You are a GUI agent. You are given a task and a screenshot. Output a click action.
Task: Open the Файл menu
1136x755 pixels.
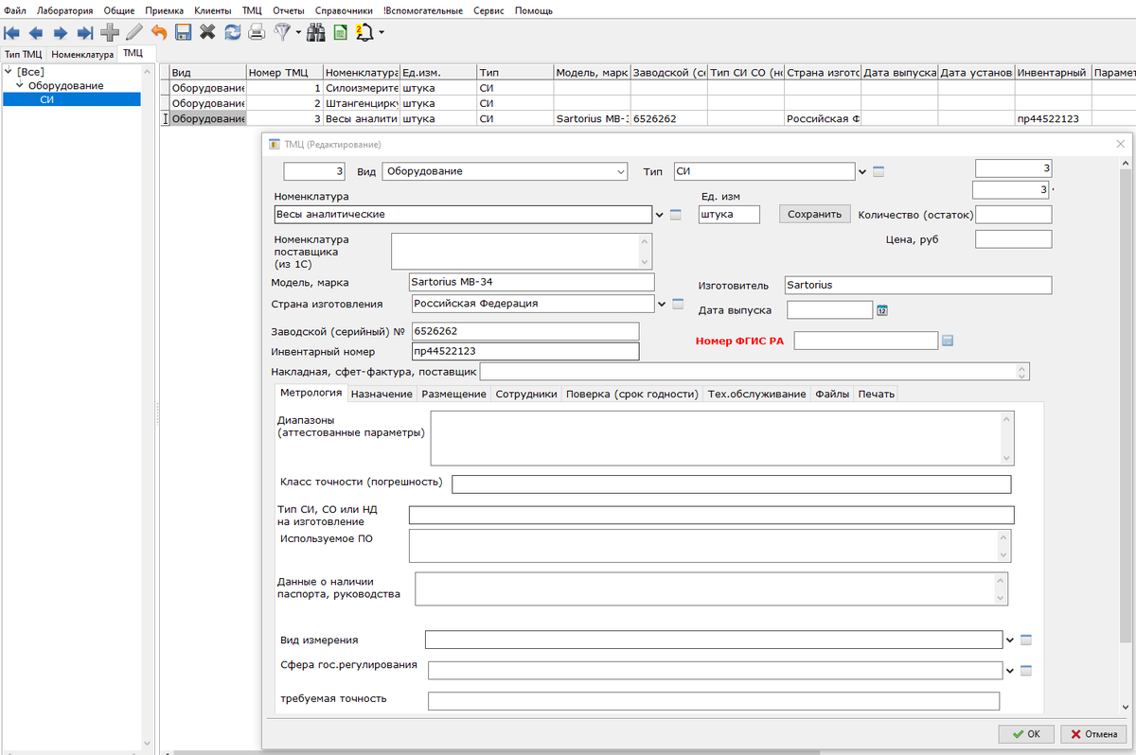click(x=15, y=10)
